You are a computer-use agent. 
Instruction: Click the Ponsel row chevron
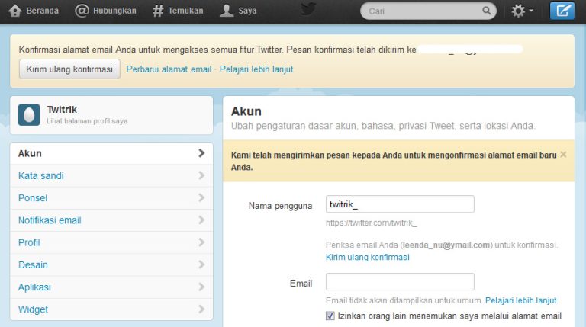point(201,198)
